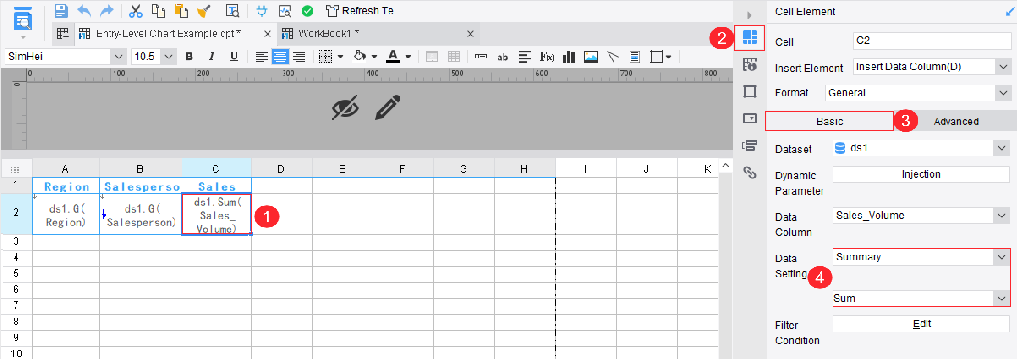Image resolution: width=1017 pixels, height=359 pixels.
Task: Click the Cell field showing C2
Action: (932, 41)
